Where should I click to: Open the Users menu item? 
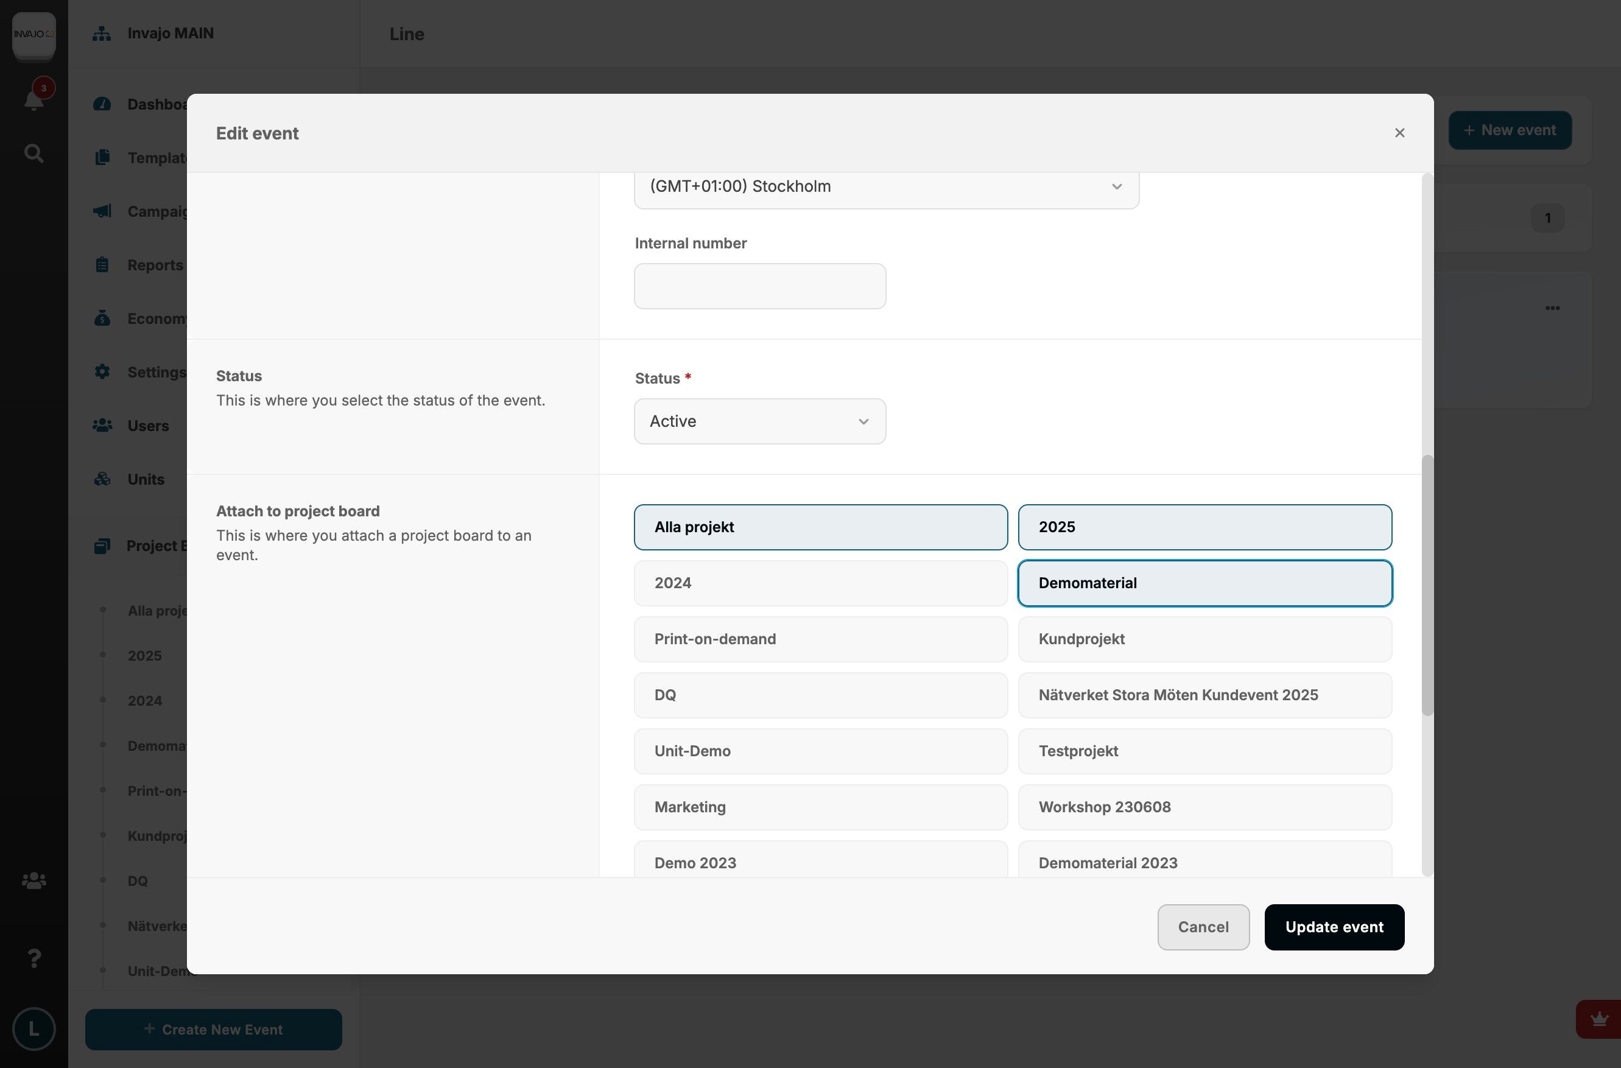tap(148, 426)
